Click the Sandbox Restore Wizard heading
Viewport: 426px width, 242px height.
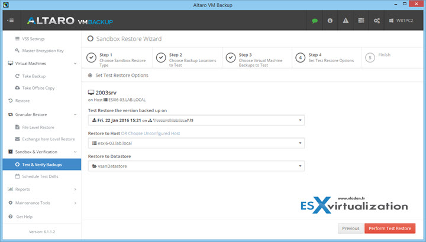pyautogui.click(x=129, y=39)
